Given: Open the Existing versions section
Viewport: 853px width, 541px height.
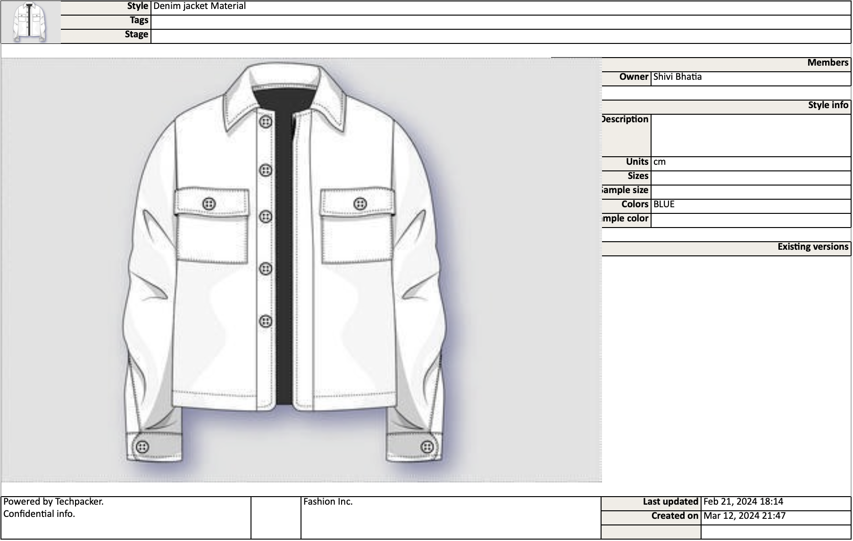Looking at the screenshot, I should point(812,246).
